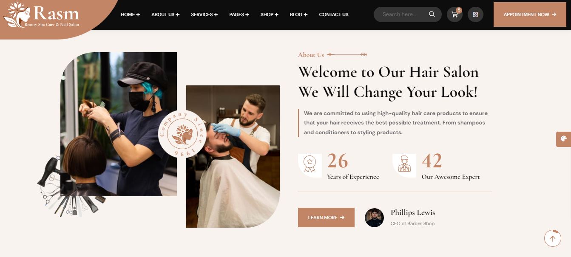Click the Company Since circular badge
The image size is (571, 257).
tap(182, 134)
